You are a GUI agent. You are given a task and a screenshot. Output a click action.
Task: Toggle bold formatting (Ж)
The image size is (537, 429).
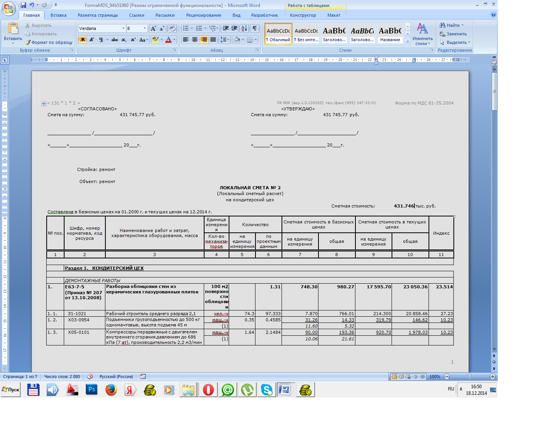click(x=83, y=40)
